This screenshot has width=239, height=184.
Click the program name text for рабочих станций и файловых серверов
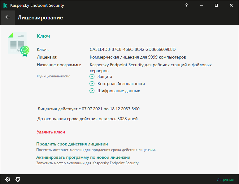pyautogui.click(x=150, y=68)
